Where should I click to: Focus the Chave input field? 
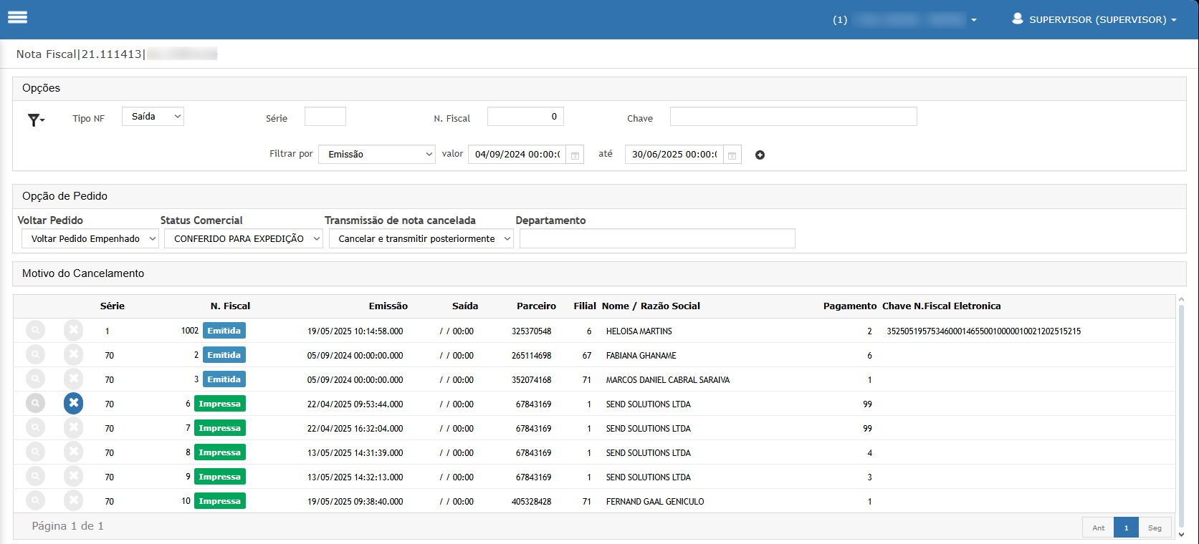[793, 117]
